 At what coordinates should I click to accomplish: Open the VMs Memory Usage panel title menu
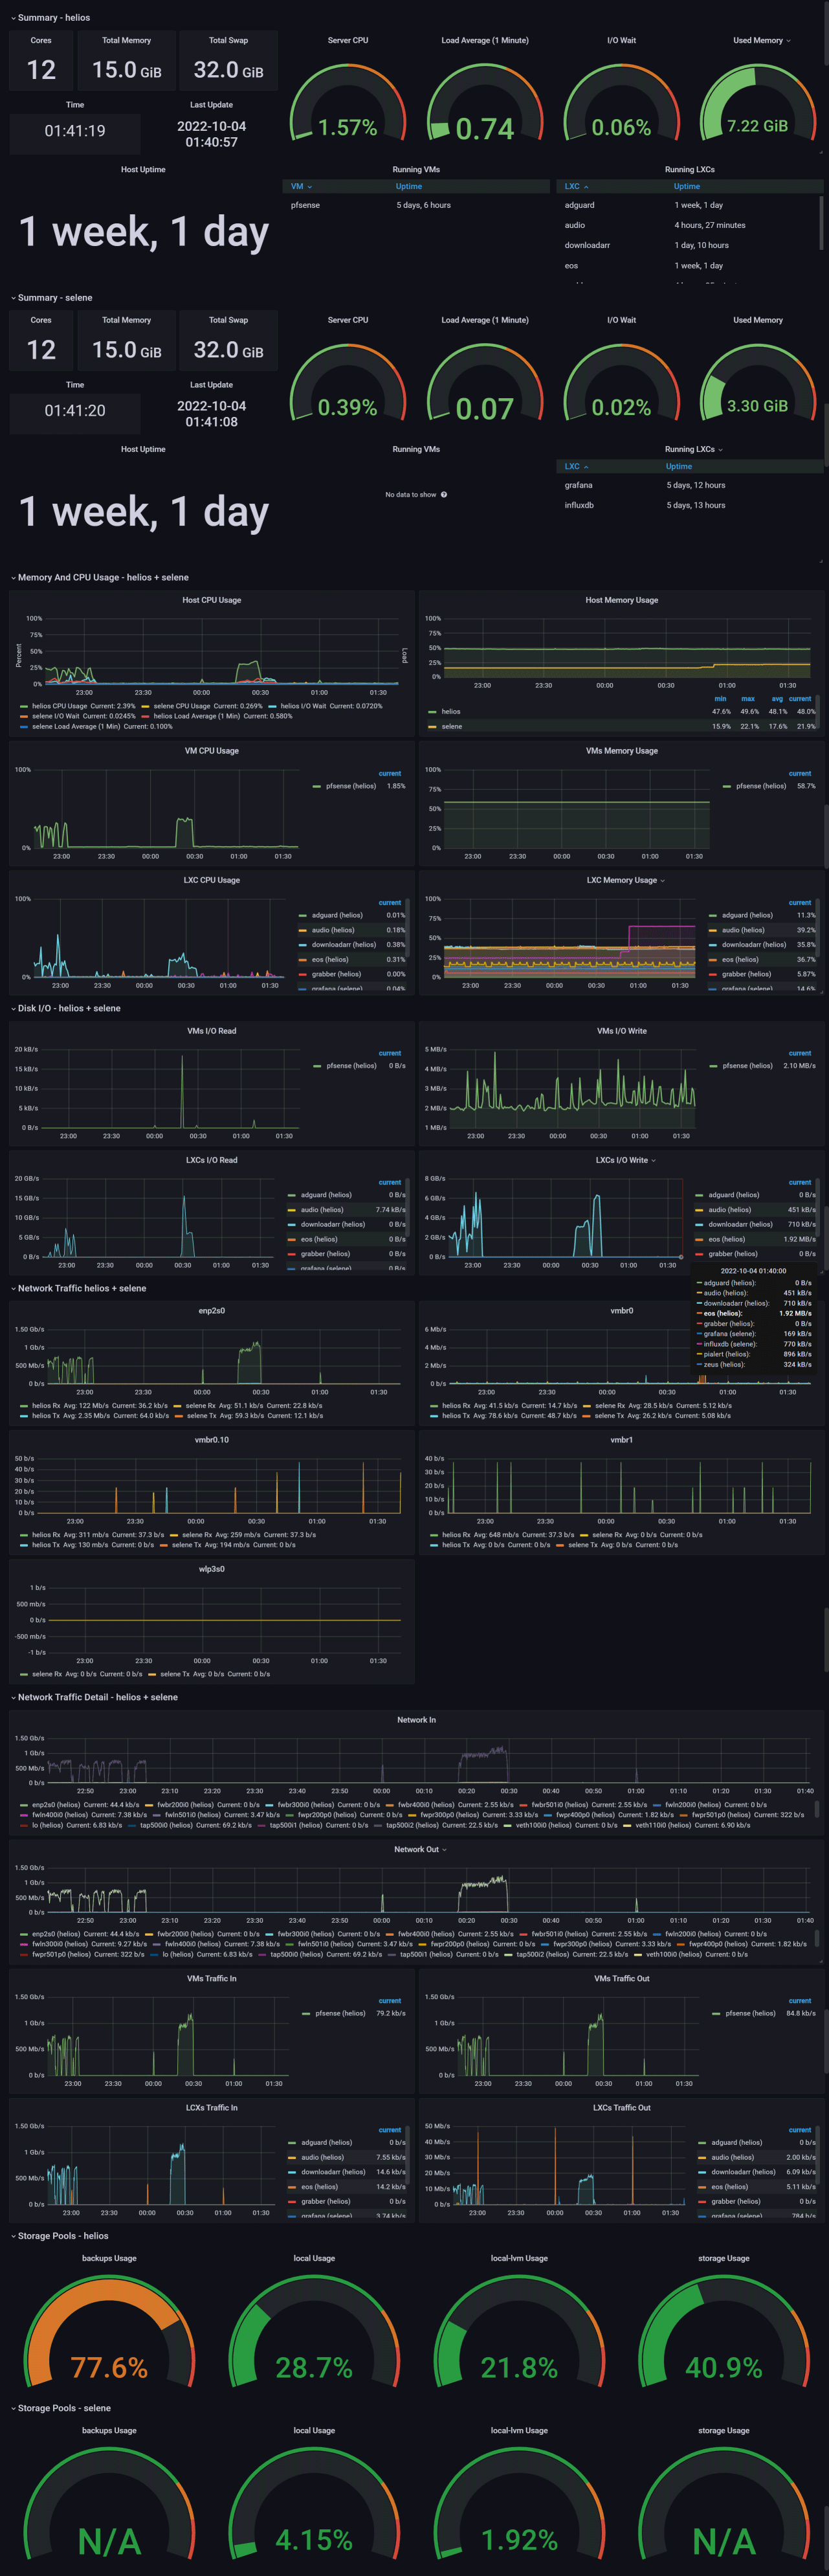pyautogui.click(x=622, y=751)
